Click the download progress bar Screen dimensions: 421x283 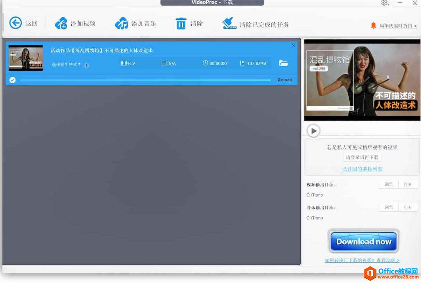(x=145, y=80)
